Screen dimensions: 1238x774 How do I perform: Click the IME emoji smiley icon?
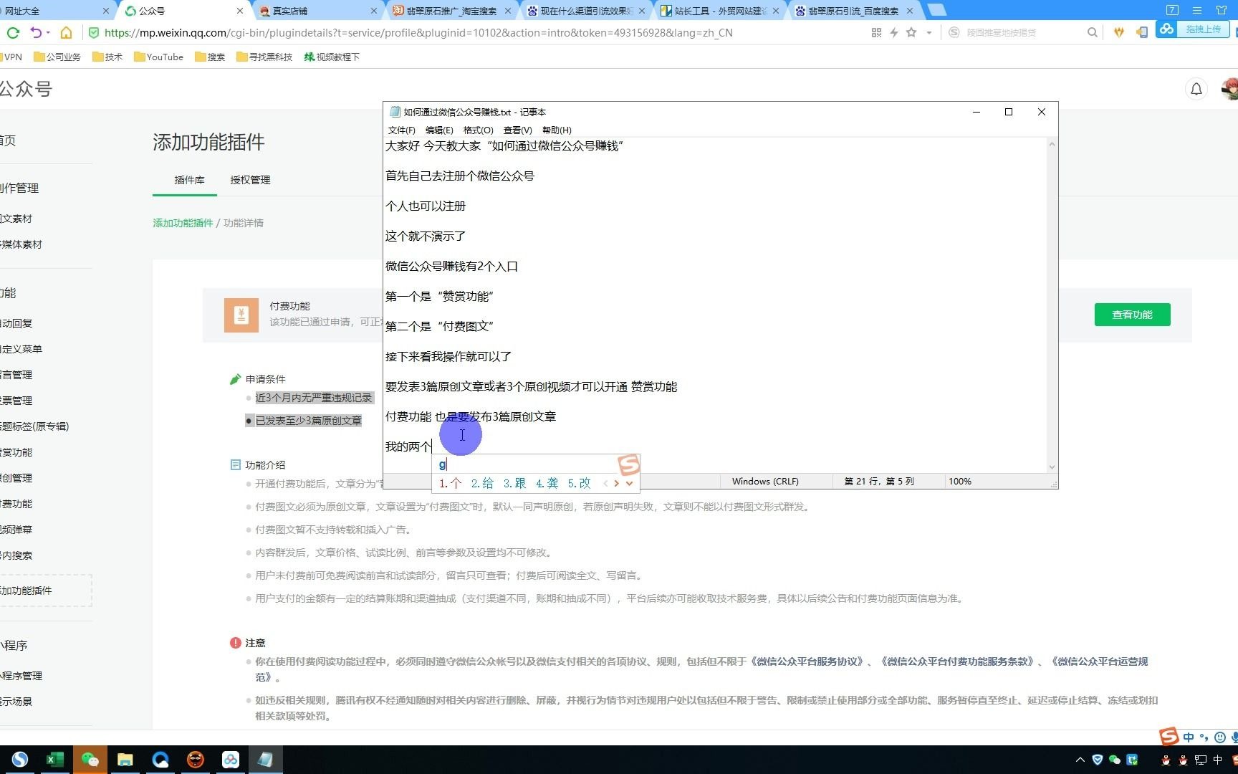[x=1220, y=737]
